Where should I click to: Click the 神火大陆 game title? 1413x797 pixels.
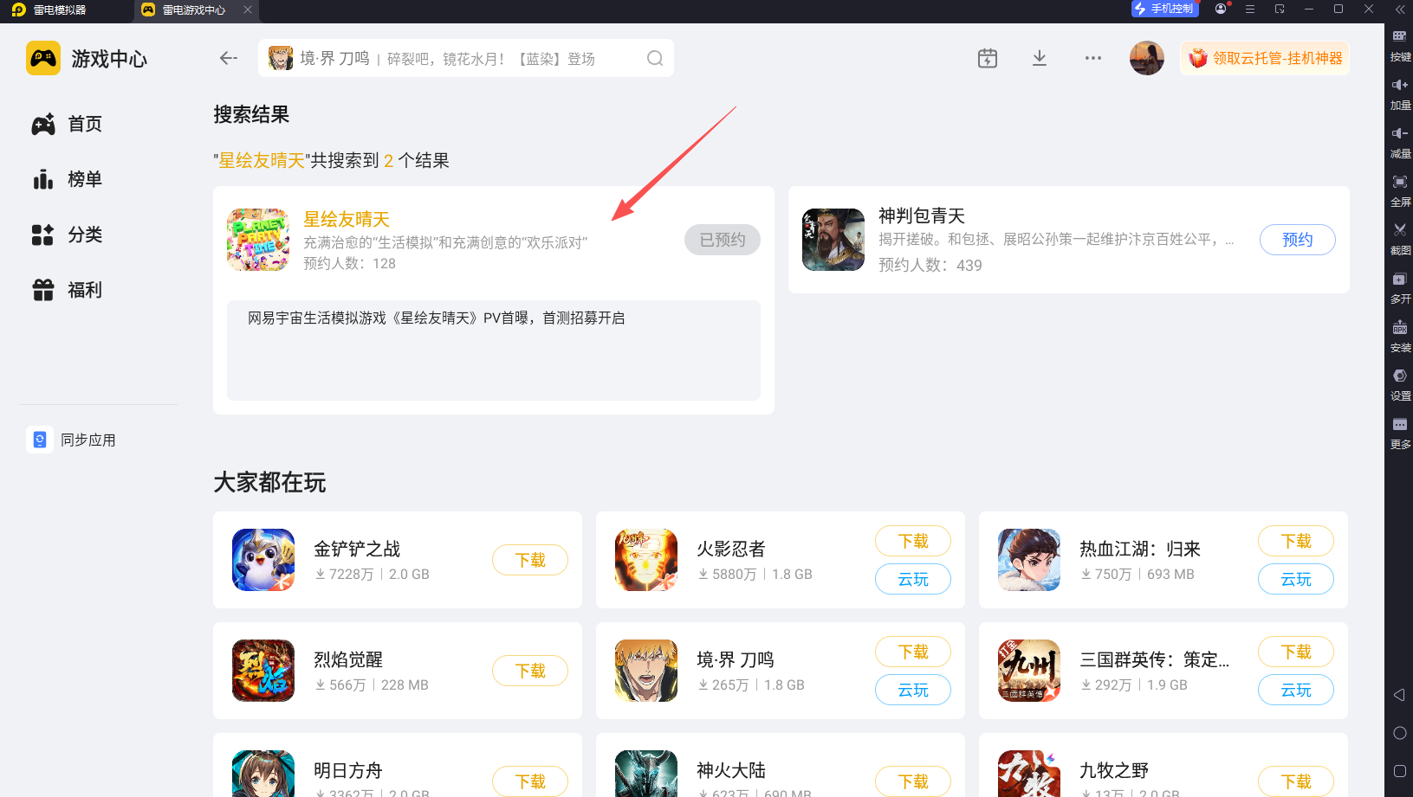click(731, 770)
